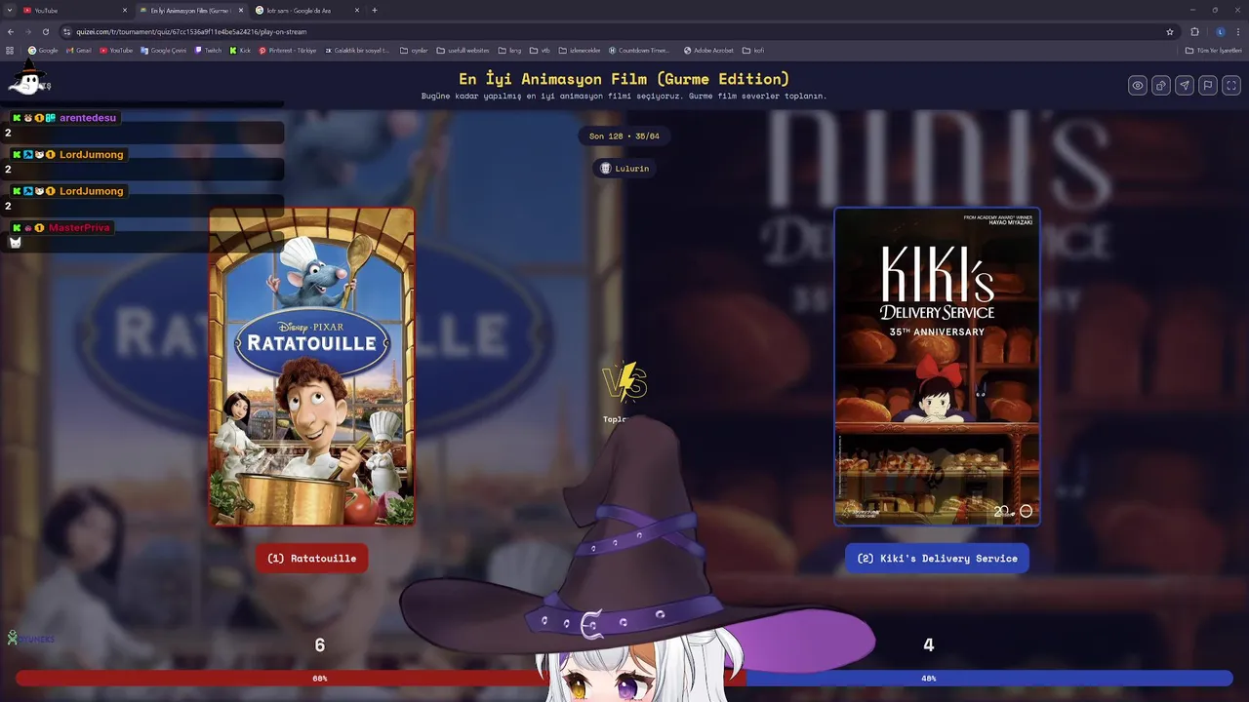Open the Twitch bookmark

tap(208, 50)
